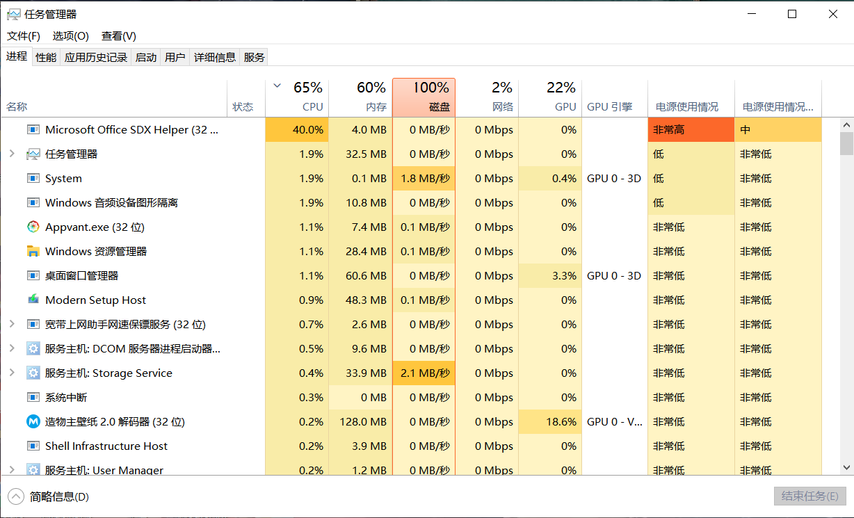The height and width of the screenshot is (518, 854).
Task: Select the 48.3 MB memory cell
Action: [x=360, y=300]
